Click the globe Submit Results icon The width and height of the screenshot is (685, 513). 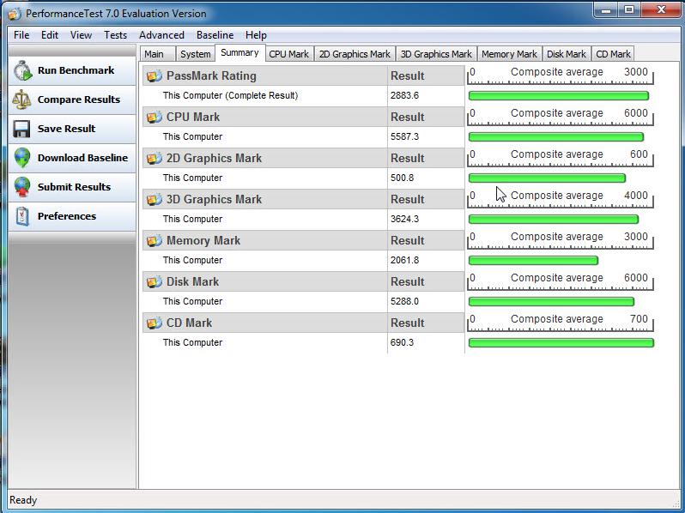22,187
